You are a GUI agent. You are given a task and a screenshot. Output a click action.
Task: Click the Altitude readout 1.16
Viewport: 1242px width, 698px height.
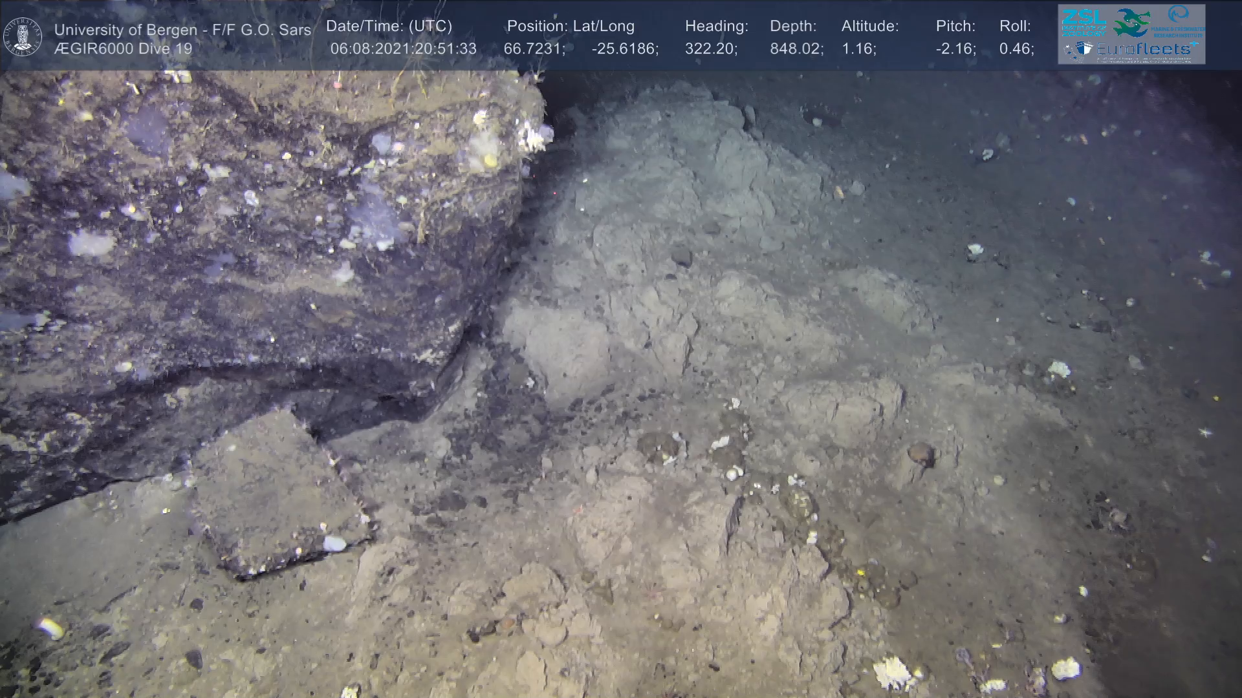click(x=858, y=49)
